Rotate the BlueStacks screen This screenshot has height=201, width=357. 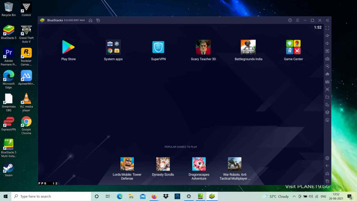[x=327, y=105]
